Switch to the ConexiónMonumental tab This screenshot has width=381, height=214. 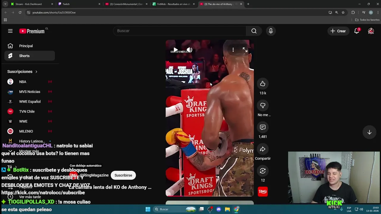tap(127, 4)
